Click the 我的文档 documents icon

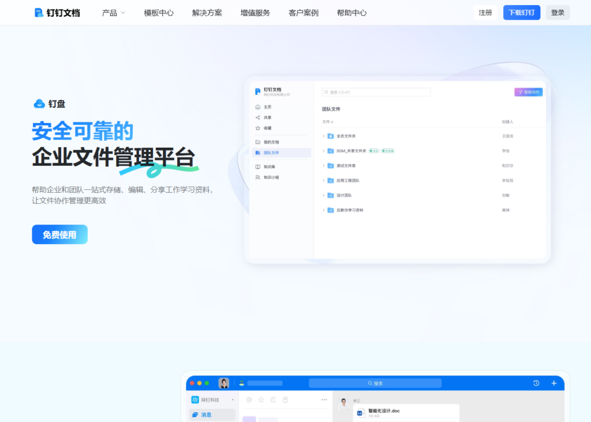pos(258,141)
